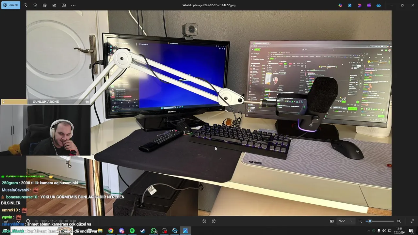
Task: Expand the hidden system tray icons chevron
Action: [x=369, y=231]
